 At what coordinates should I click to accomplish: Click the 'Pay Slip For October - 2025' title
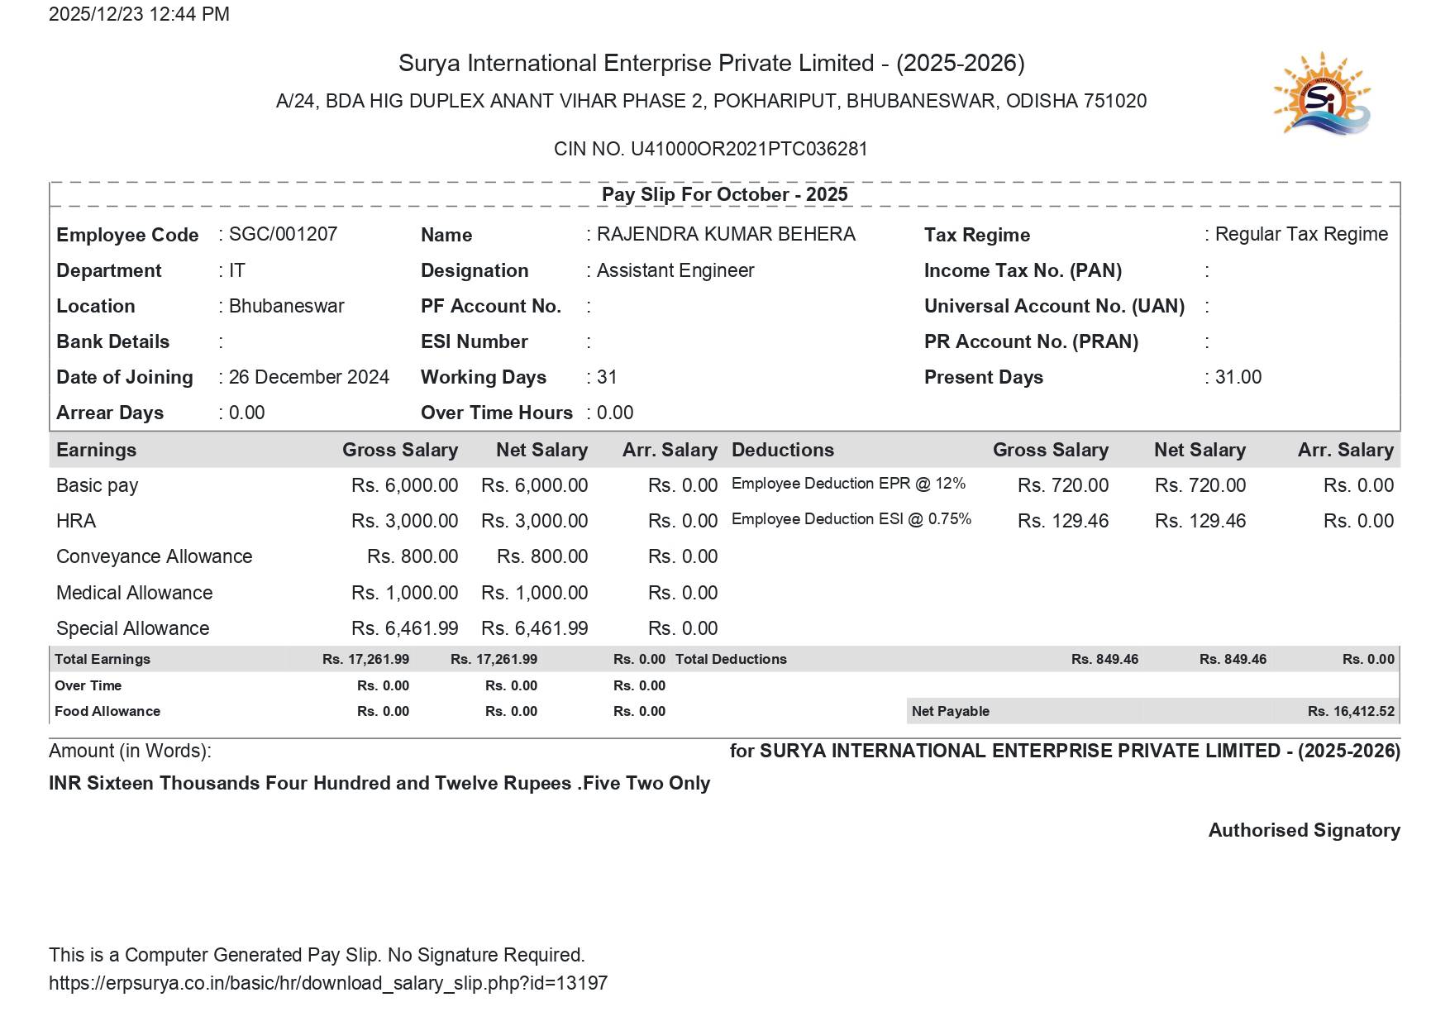pyautogui.click(x=725, y=194)
